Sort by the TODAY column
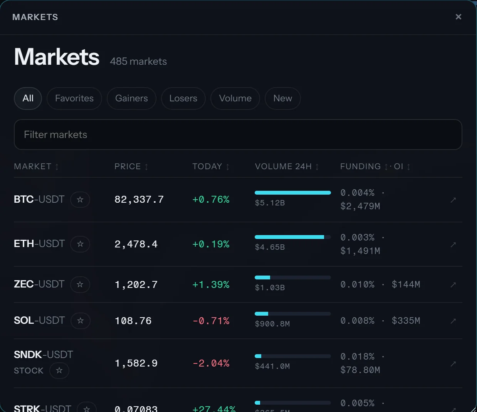This screenshot has width=477, height=412. pos(211,166)
